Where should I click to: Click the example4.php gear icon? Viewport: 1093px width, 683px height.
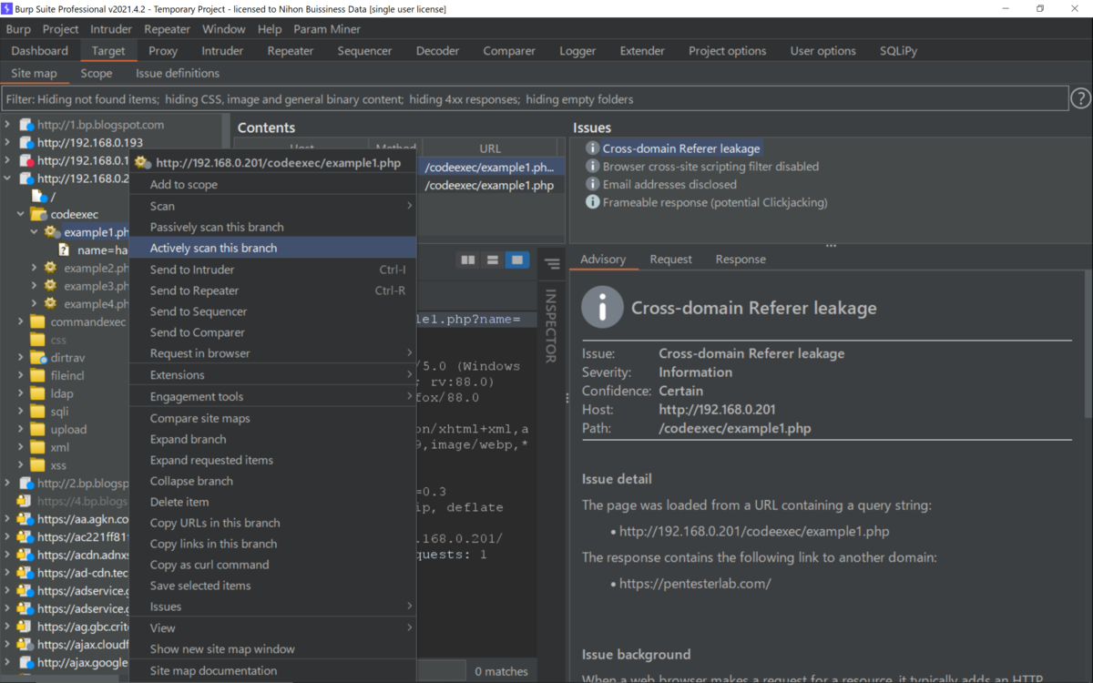pyautogui.click(x=51, y=304)
